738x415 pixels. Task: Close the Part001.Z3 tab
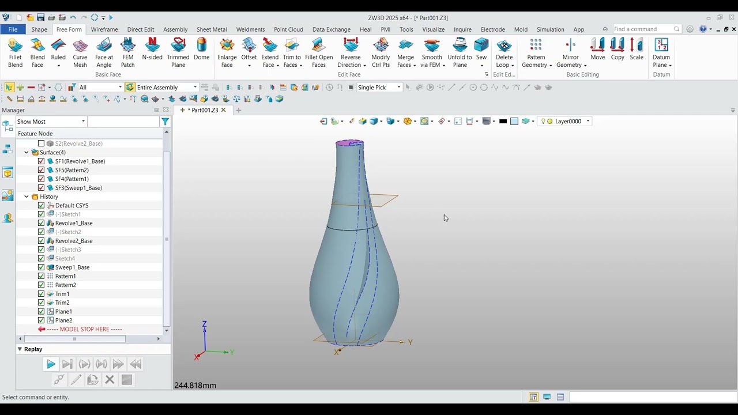[224, 110]
